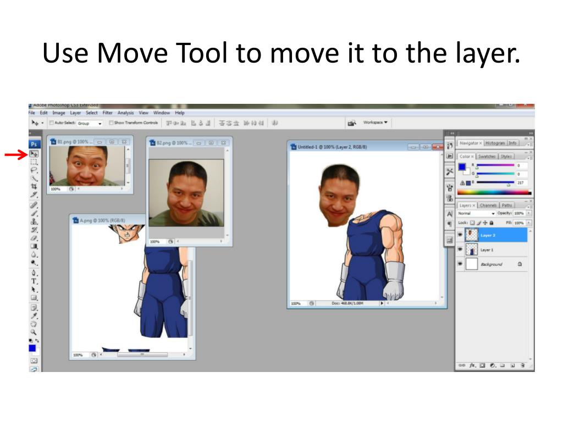Open the Normal blend mode dropdown
563x422 pixels.
476,213
